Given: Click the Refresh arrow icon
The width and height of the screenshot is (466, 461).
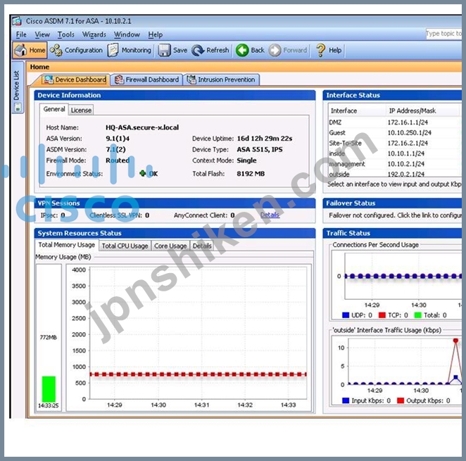Looking at the screenshot, I should (198, 50).
